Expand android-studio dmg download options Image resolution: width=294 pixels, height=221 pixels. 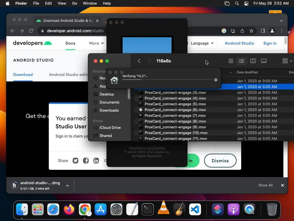tap(67, 186)
